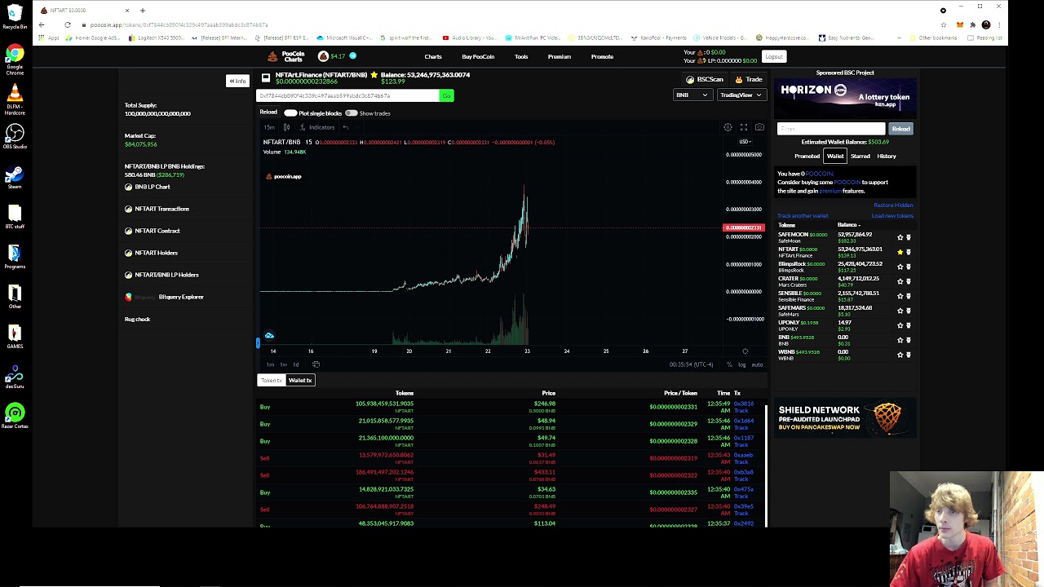The height and width of the screenshot is (587, 1044).
Task: Toggle Plot single blocks switch
Action: pyautogui.click(x=291, y=113)
